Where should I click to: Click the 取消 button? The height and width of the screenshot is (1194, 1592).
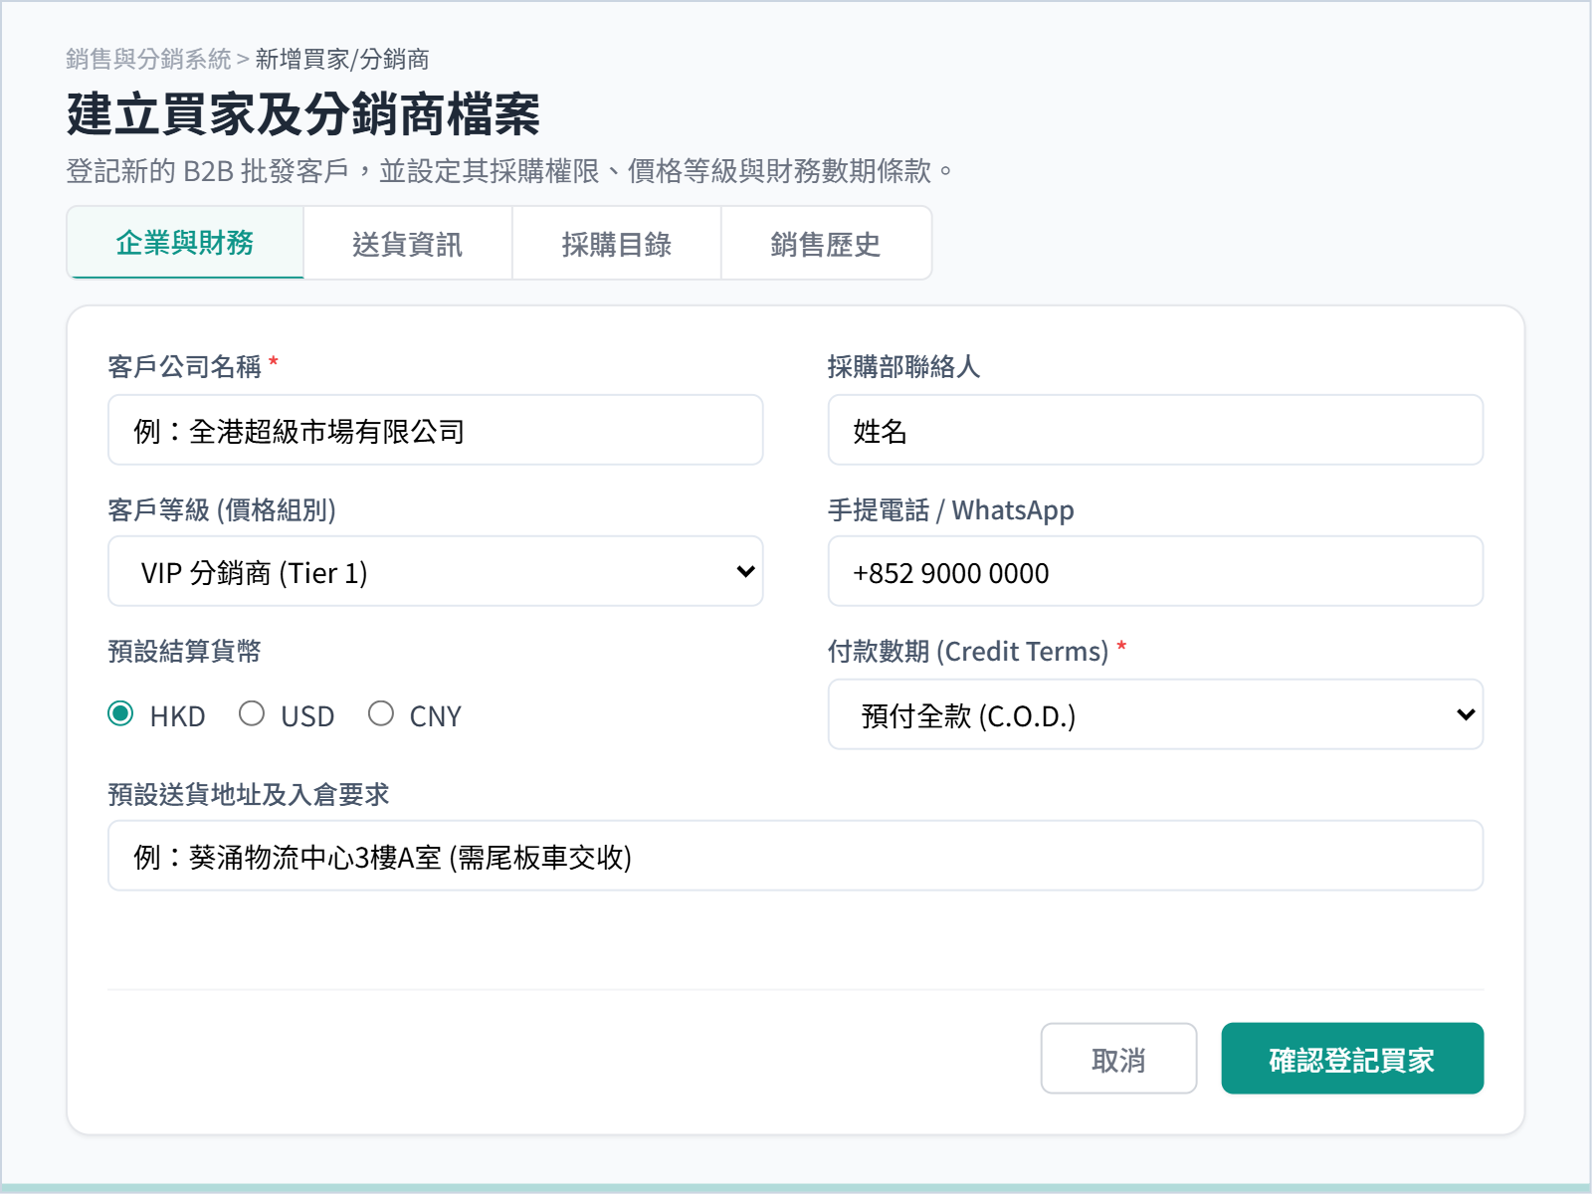coord(1118,1059)
